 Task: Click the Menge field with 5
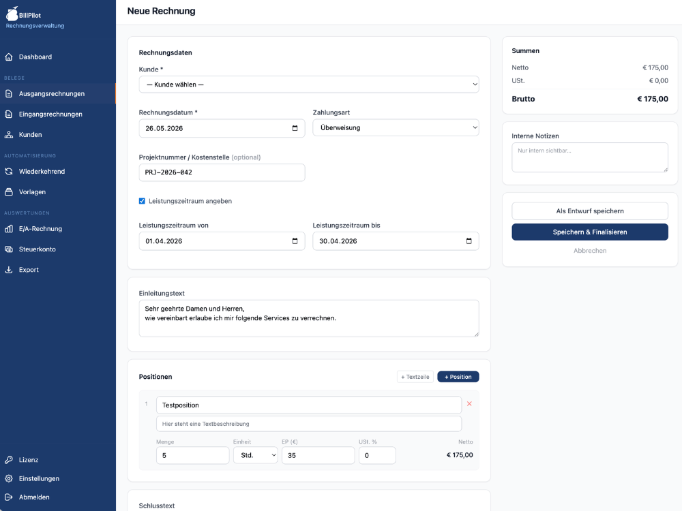pyautogui.click(x=193, y=455)
